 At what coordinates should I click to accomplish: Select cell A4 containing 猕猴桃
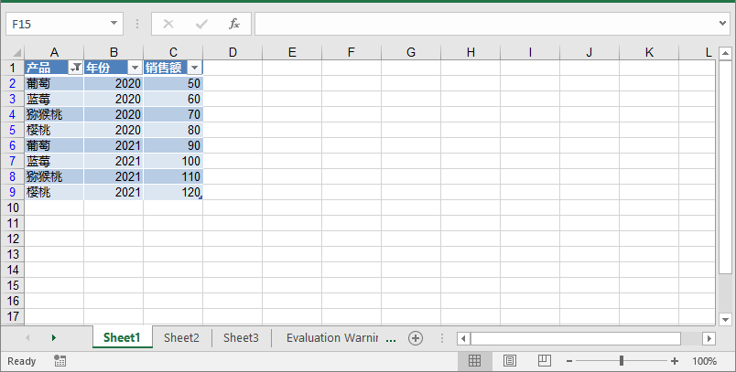(x=54, y=114)
